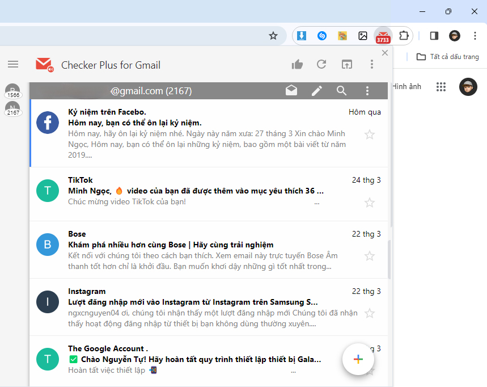
Task: Open the Extensions puzzle piece menu
Action: (x=404, y=36)
